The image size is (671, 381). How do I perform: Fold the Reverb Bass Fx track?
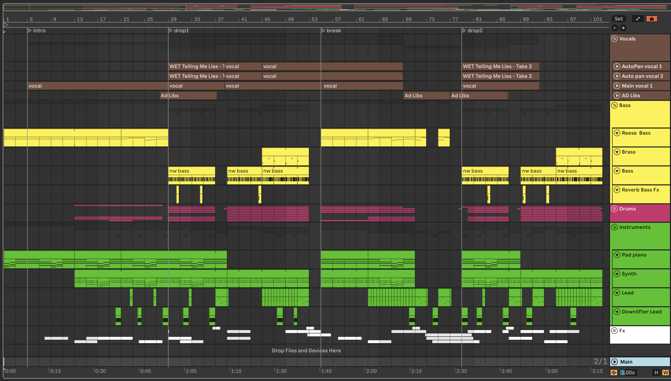pos(617,190)
